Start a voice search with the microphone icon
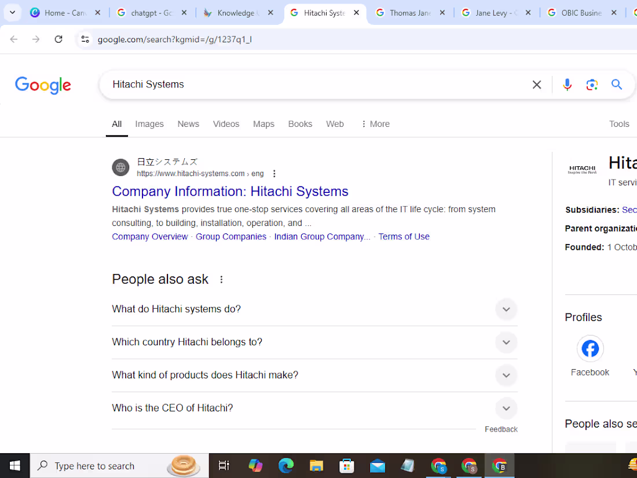The image size is (637, 478). (567, 85)
